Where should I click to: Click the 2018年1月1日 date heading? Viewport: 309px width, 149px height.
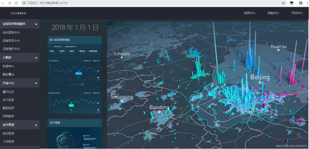[75, 28]
